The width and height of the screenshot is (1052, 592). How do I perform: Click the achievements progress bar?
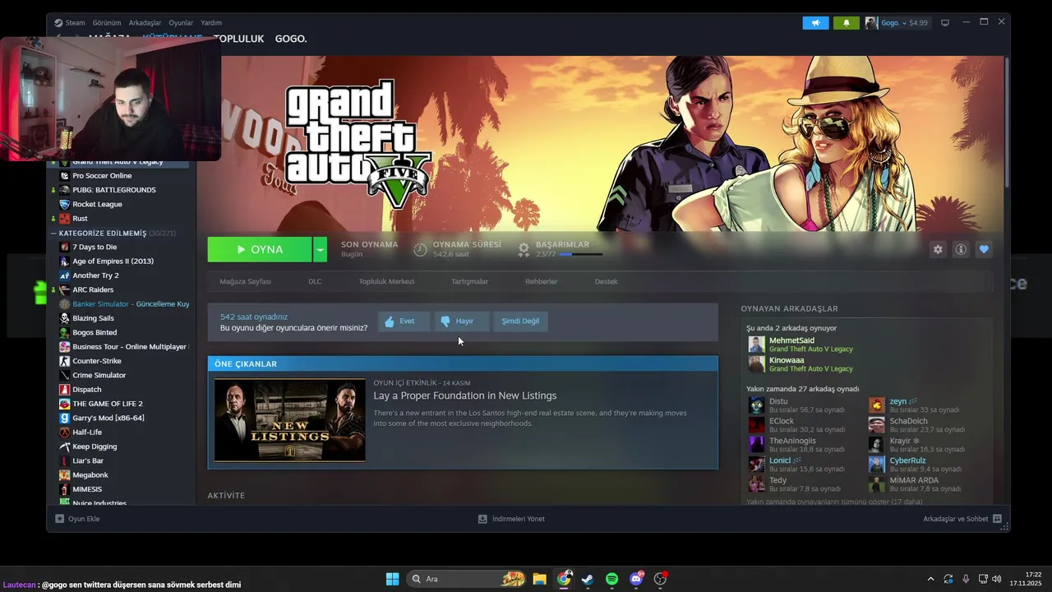point(580,255)
